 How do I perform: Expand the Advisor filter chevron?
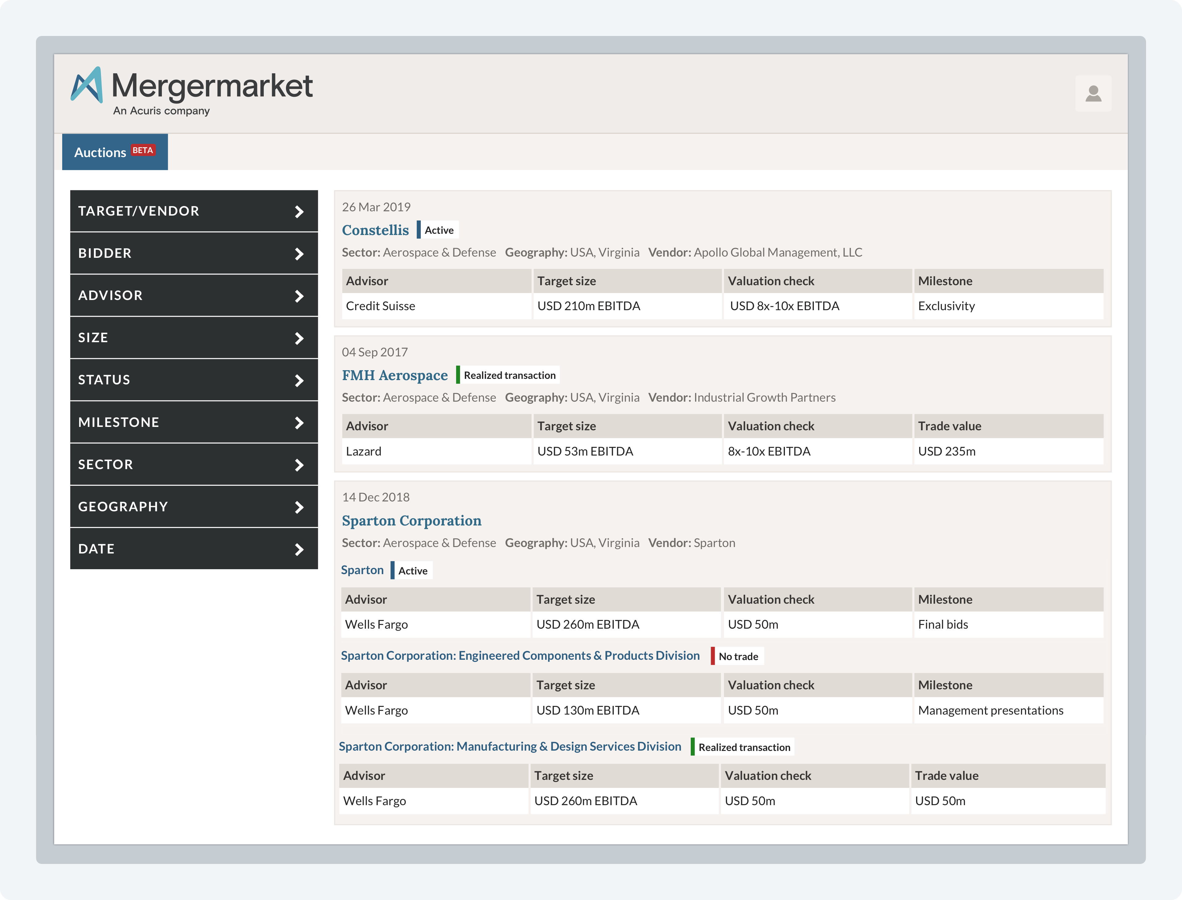click(x=299, y=296)
